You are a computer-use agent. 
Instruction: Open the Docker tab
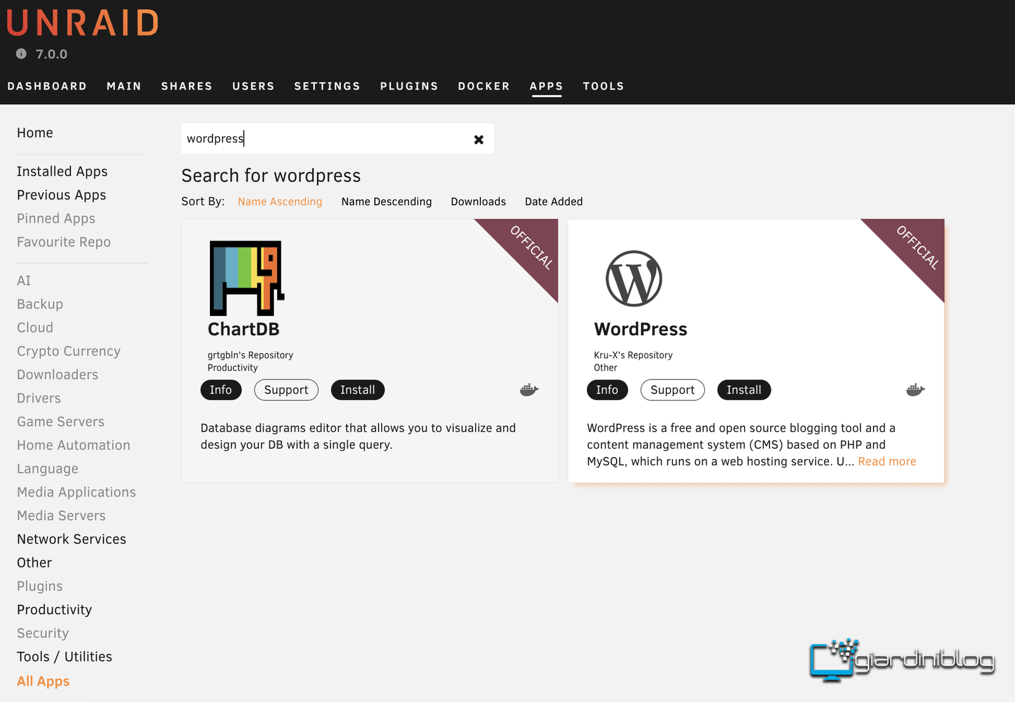[484, 86]
